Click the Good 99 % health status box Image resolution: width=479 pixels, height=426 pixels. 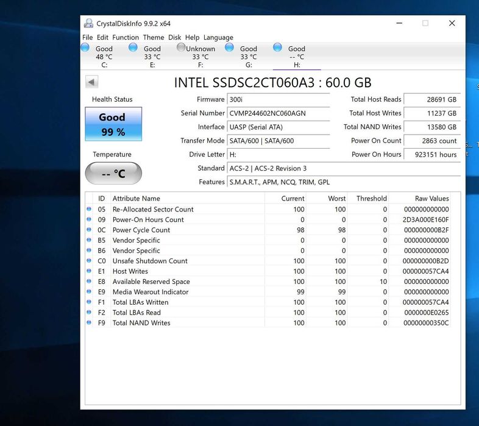113,124
